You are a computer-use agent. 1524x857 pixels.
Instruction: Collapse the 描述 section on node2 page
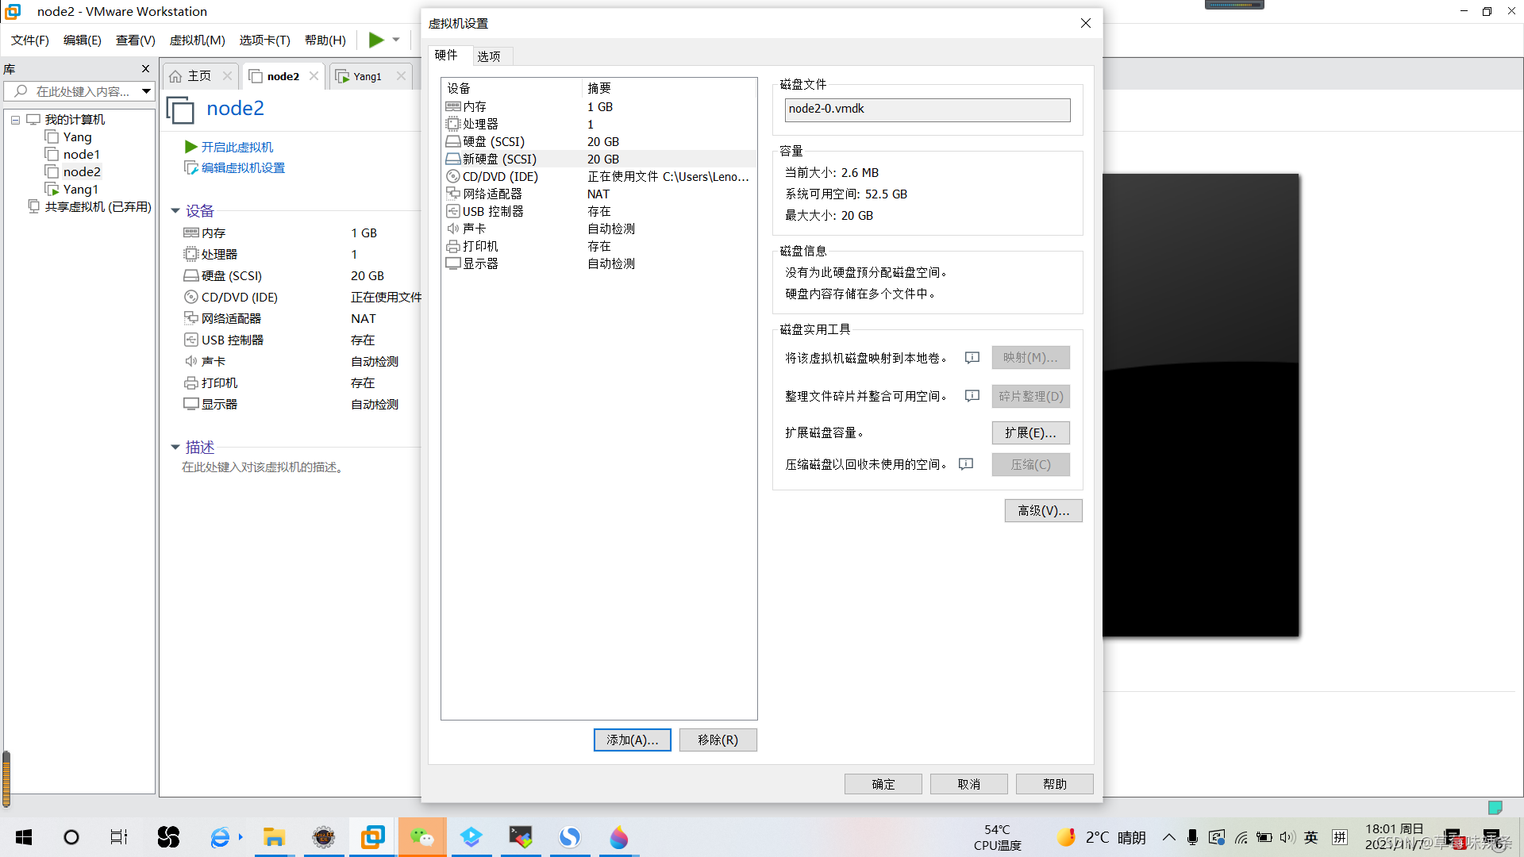click(175, 448)
